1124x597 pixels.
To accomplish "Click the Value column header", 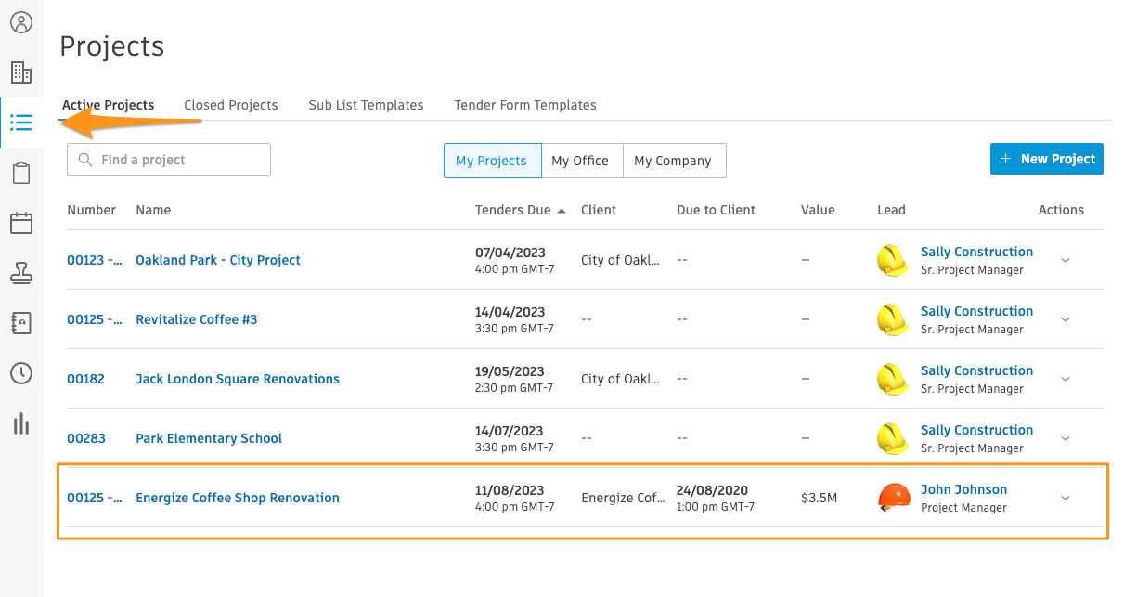I will 818,210.
